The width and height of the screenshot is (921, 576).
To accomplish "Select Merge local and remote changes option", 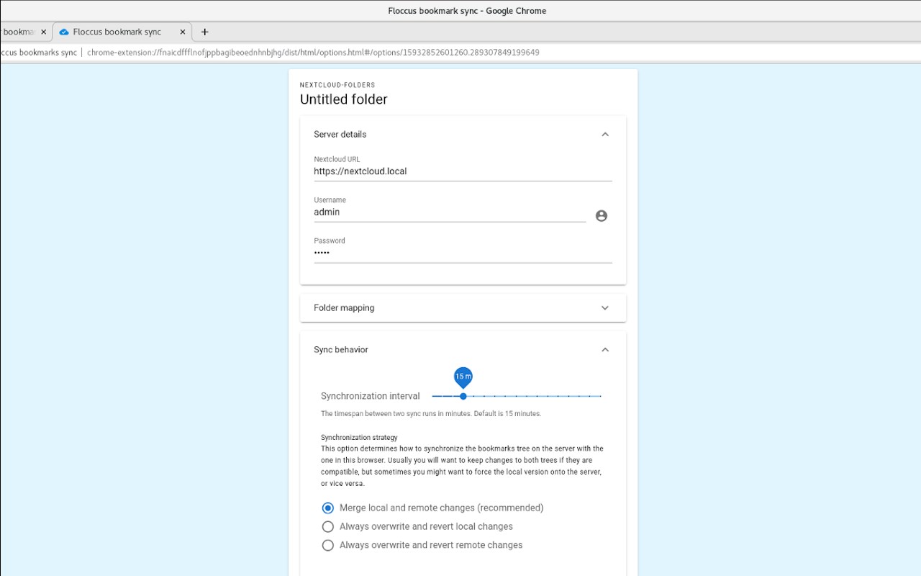I will (432, 508).
